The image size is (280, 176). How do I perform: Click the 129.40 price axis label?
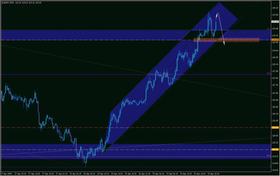point(275,29)
